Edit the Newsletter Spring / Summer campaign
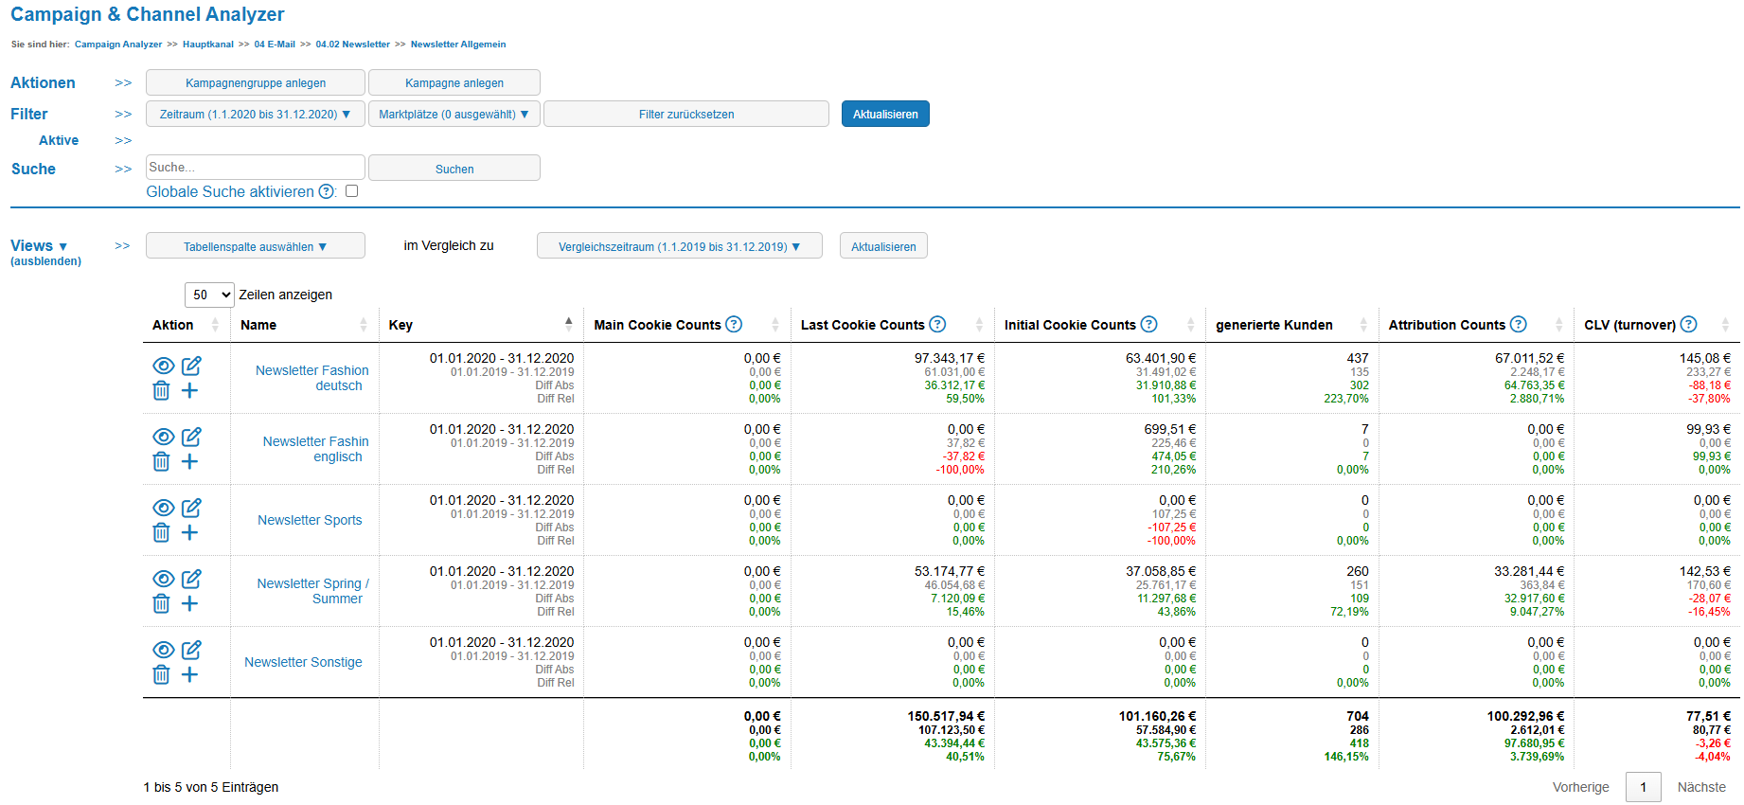The image size is (1744, 805). (191, 579)
